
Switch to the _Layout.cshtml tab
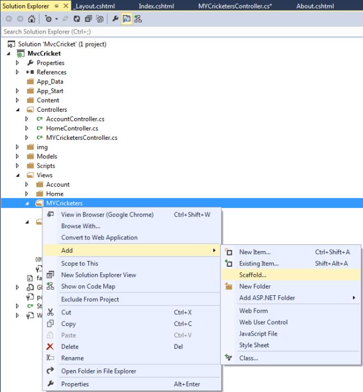(x=94, y=6)
